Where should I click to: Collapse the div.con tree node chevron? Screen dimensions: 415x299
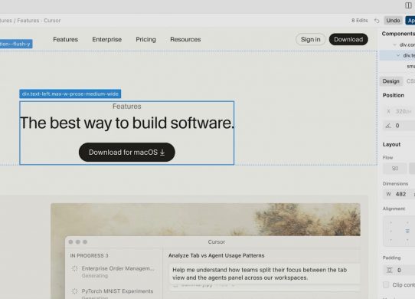pyautogui.click(x=394, y=44)
